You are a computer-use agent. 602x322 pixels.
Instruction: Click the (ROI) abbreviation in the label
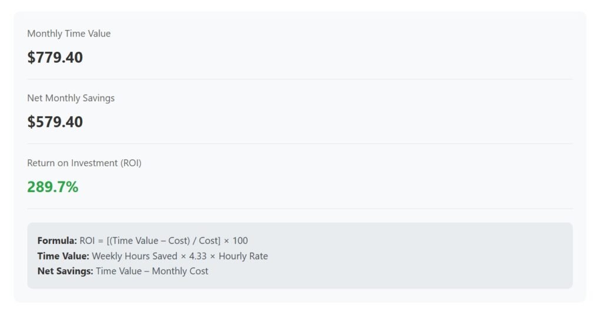[131, 163]
